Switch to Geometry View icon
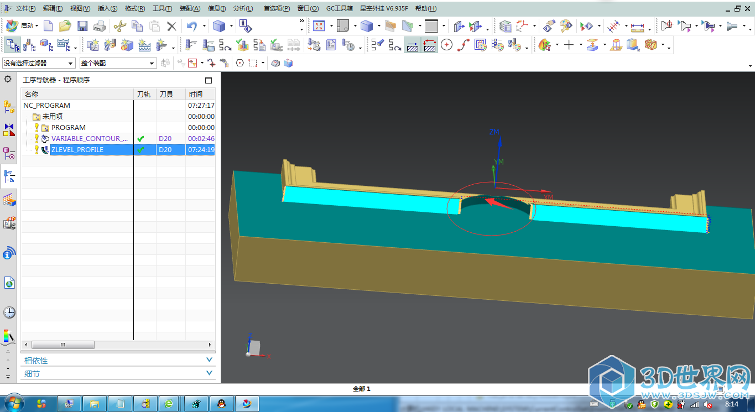Screen dimensions: 755x412 46,45
